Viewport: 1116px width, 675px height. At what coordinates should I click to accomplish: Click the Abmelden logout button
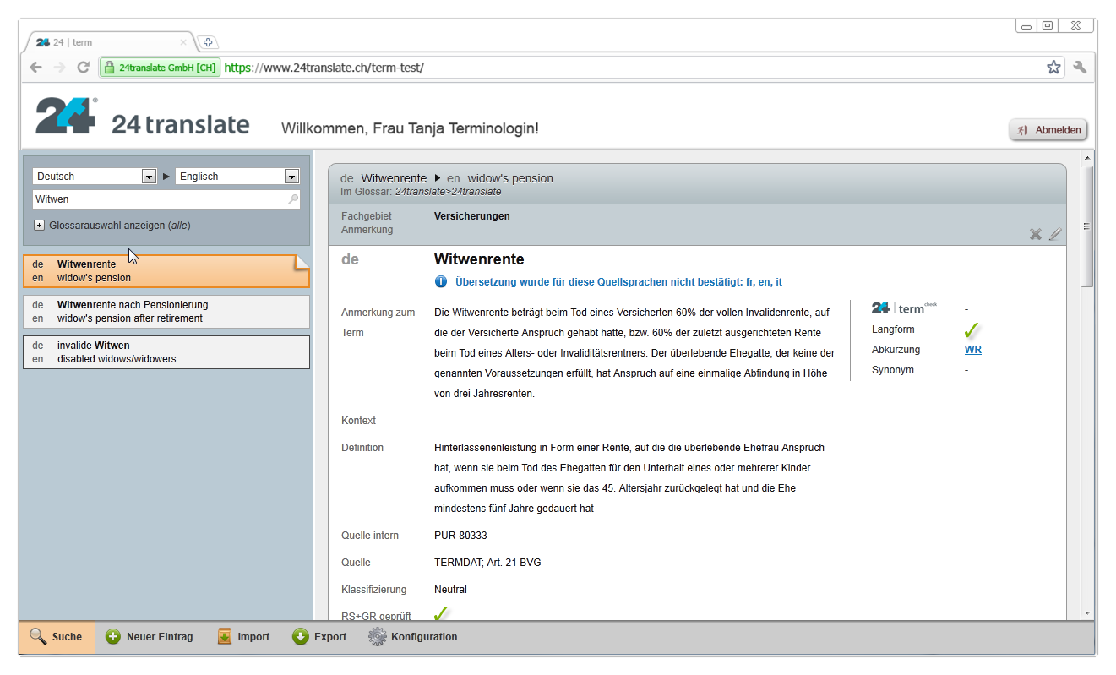(1048, 130)
